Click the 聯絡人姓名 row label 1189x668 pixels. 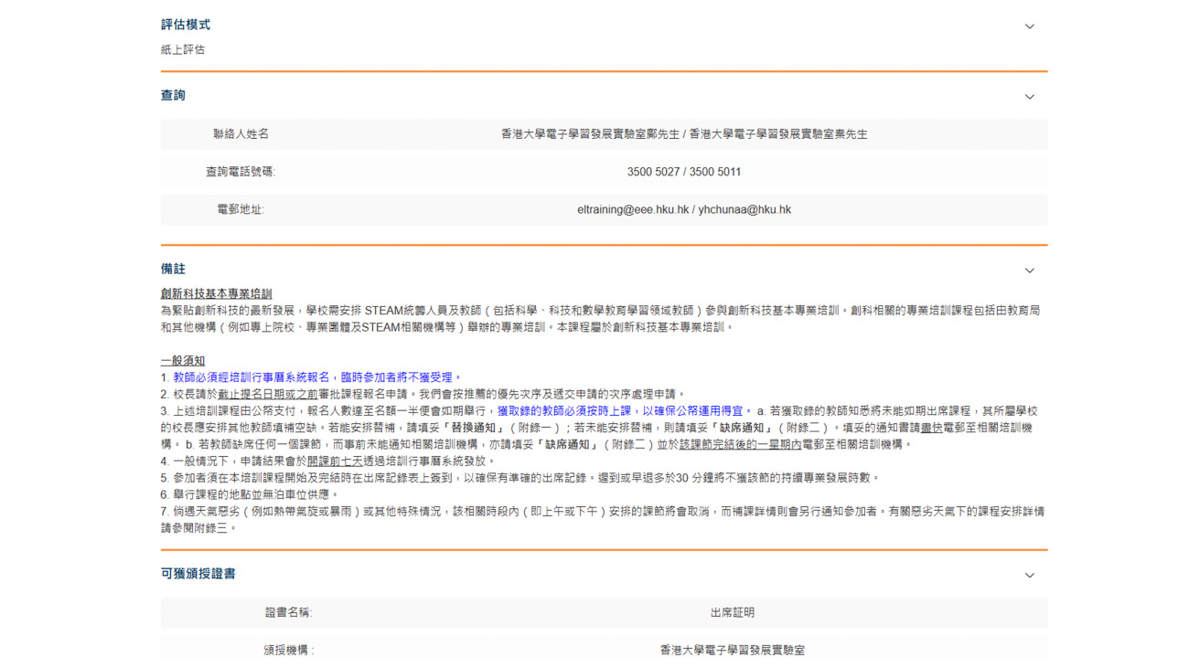(x=241, y=133)
